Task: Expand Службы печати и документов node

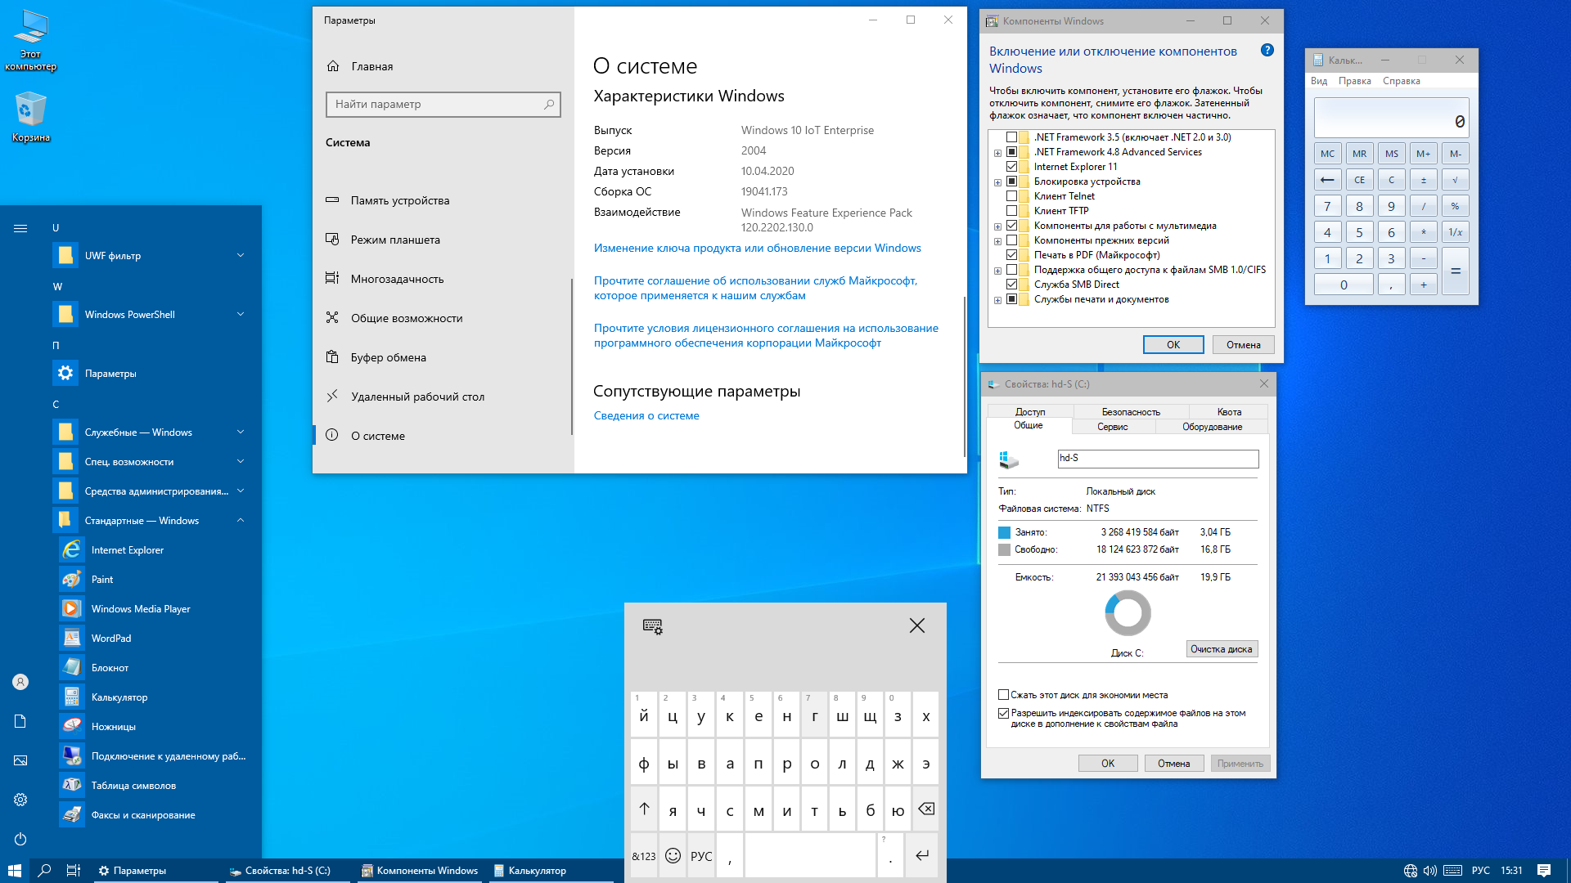Action: point(997,300)
